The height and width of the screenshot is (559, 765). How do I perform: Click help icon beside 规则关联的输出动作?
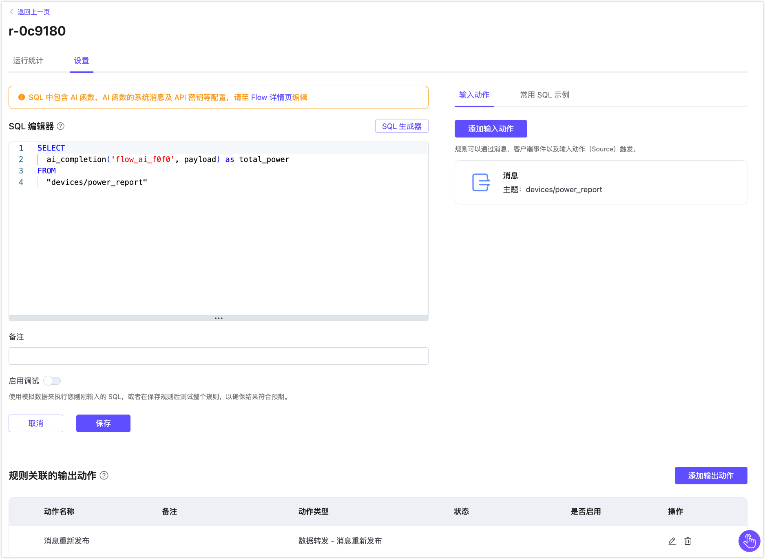104,475
